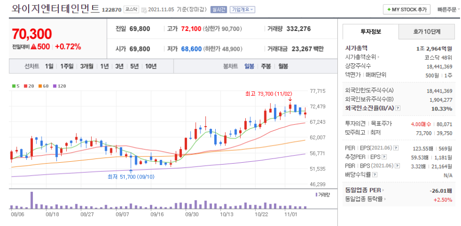Viewport: 461px width, 226px height.
Task: Click the current price 70,300
Action: [32, 34]
